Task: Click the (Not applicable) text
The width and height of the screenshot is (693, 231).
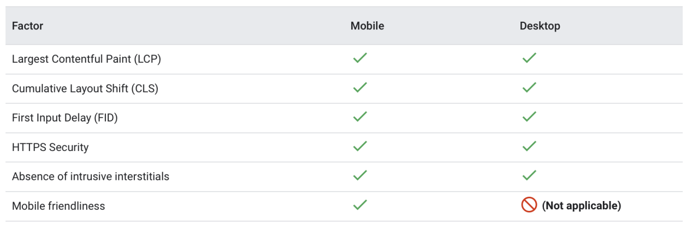Action: tap(581, 205)
